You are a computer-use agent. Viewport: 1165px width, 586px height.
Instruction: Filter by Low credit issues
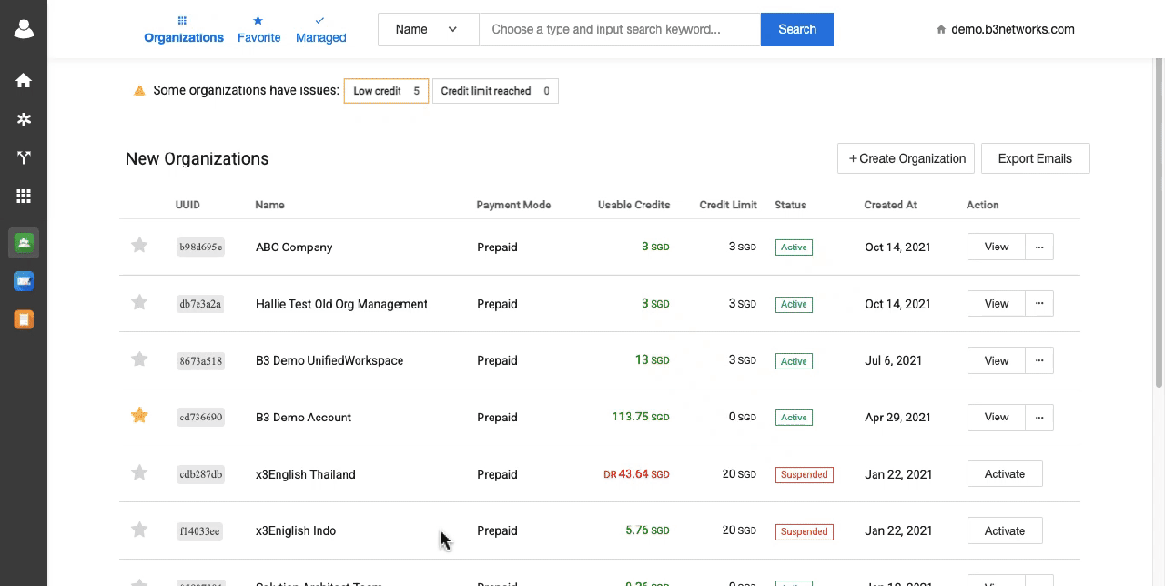(x=386, y=91)
